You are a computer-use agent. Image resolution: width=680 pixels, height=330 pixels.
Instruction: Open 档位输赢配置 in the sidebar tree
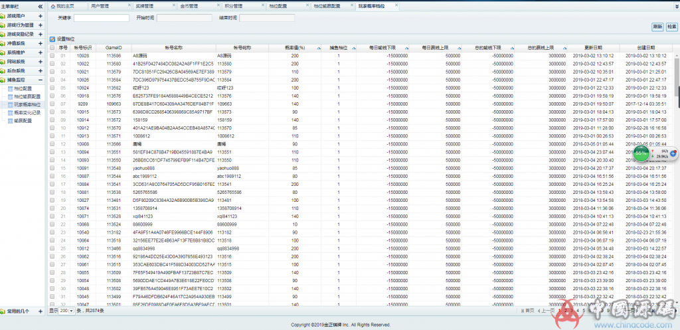(27, 96)
